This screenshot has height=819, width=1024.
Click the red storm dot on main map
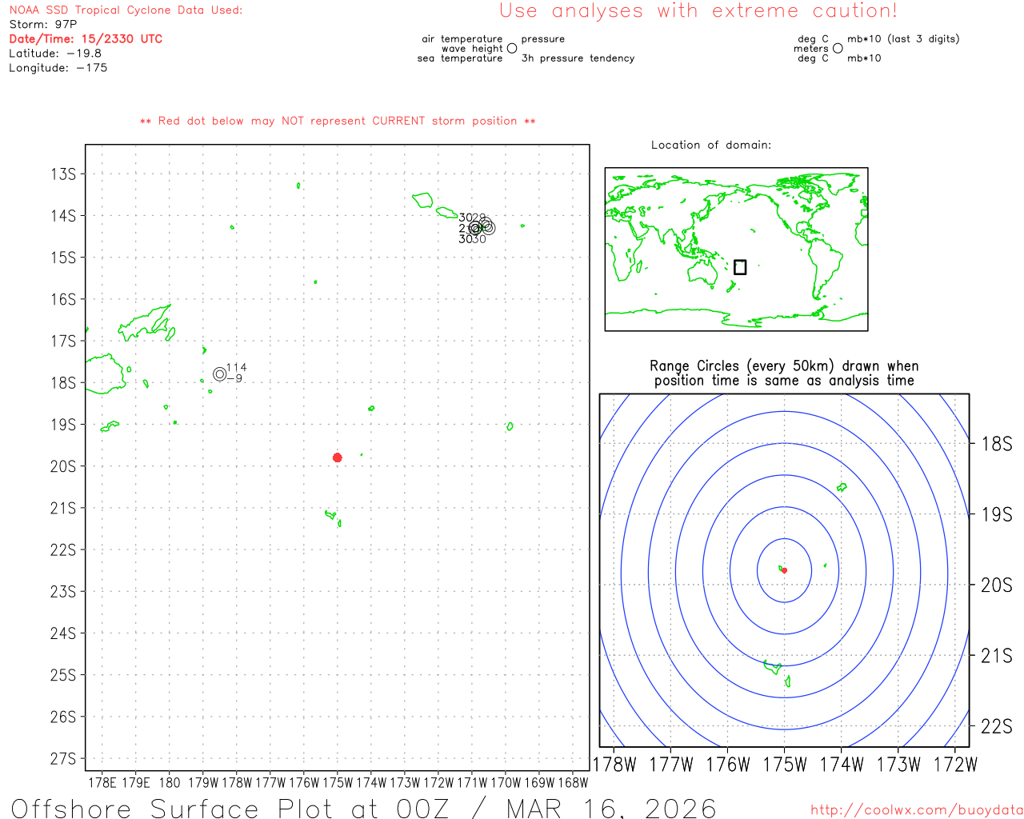tap(338, 457)
